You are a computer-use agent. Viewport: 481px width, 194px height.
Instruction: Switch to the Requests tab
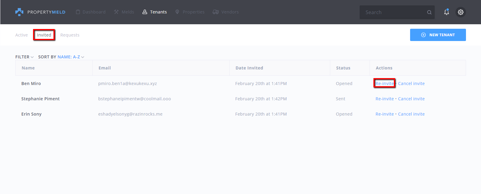pyautogui.click(x=70, y=35)
